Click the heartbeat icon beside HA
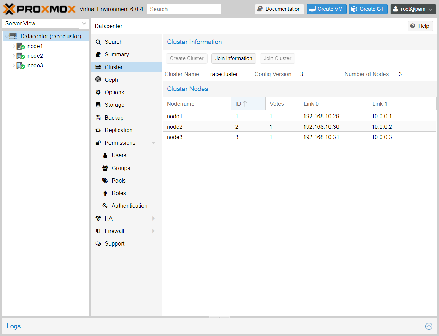Viewport: 439px width, 336px height. point(98,218)
